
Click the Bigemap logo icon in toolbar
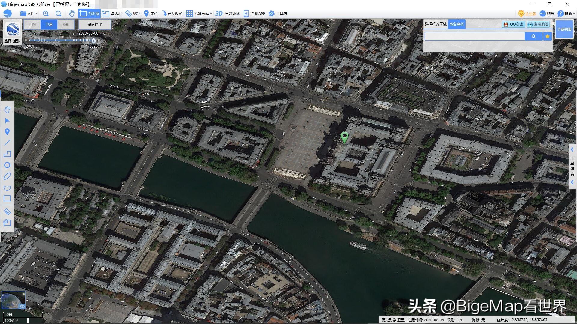[7, 13]
